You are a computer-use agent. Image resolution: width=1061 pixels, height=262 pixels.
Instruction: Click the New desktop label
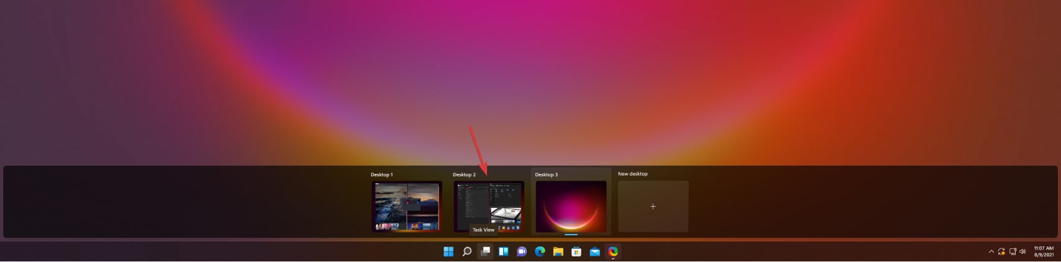632,174
